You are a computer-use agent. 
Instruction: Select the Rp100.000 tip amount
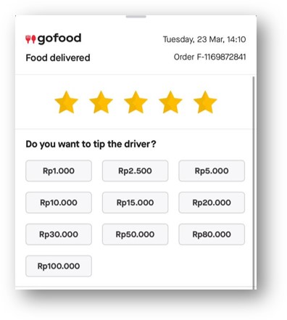(59, 266)
